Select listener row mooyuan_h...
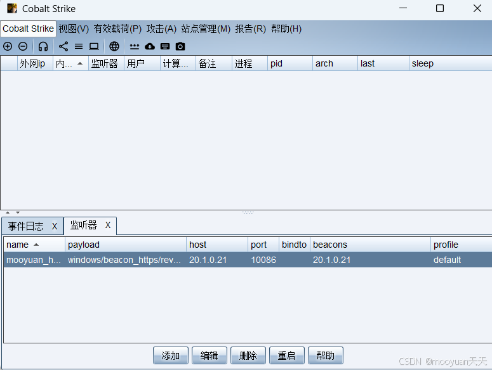Viewport: 492px width, 370px height. 248,260
